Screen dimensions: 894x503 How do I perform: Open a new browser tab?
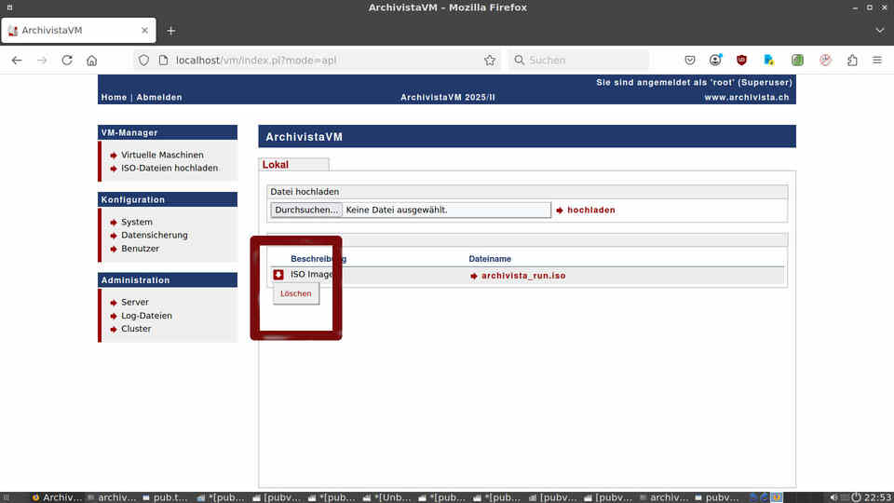point(171,31)
